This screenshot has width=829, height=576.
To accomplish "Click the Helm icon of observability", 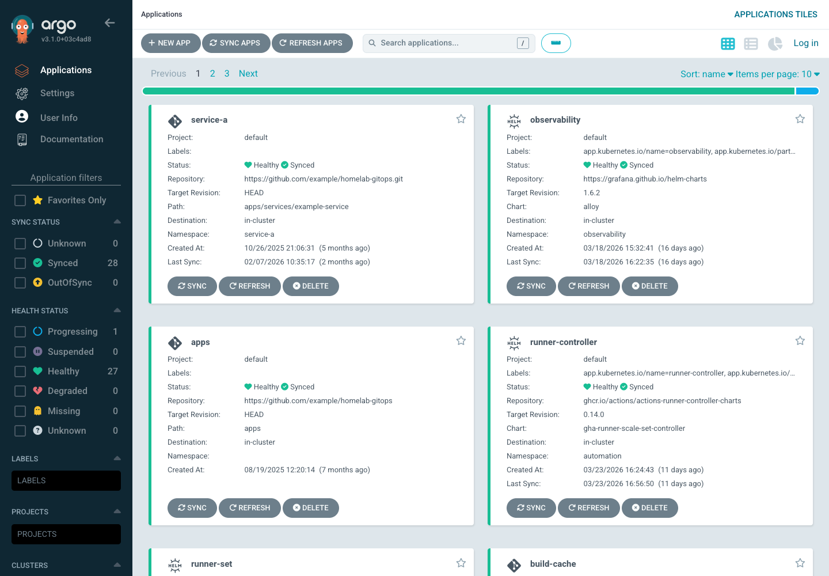I will tap(514, 121).
